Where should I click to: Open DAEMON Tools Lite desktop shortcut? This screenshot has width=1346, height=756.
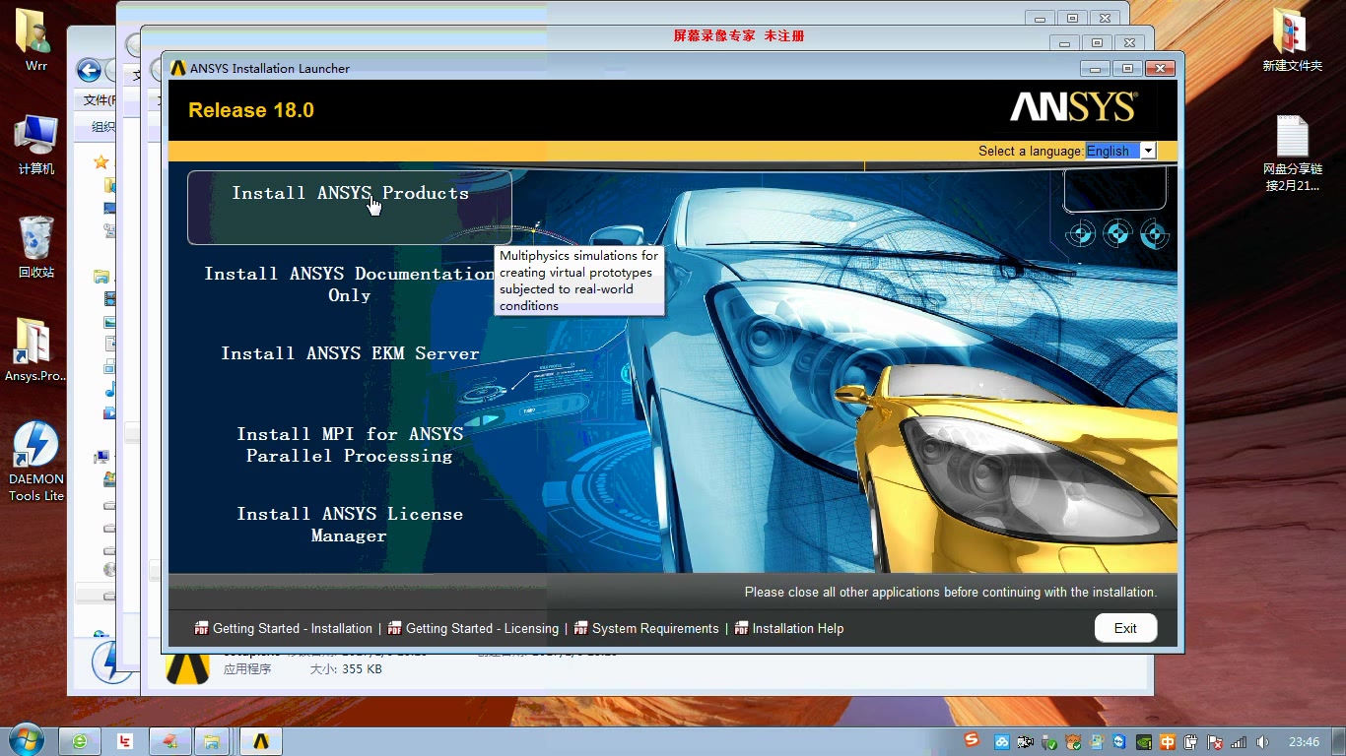[x=36, y=461]
